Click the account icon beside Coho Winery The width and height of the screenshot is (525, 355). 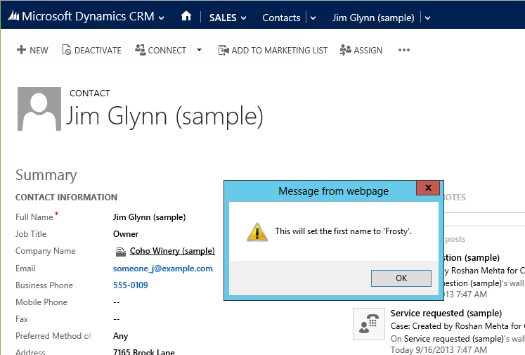coord(121,252)
